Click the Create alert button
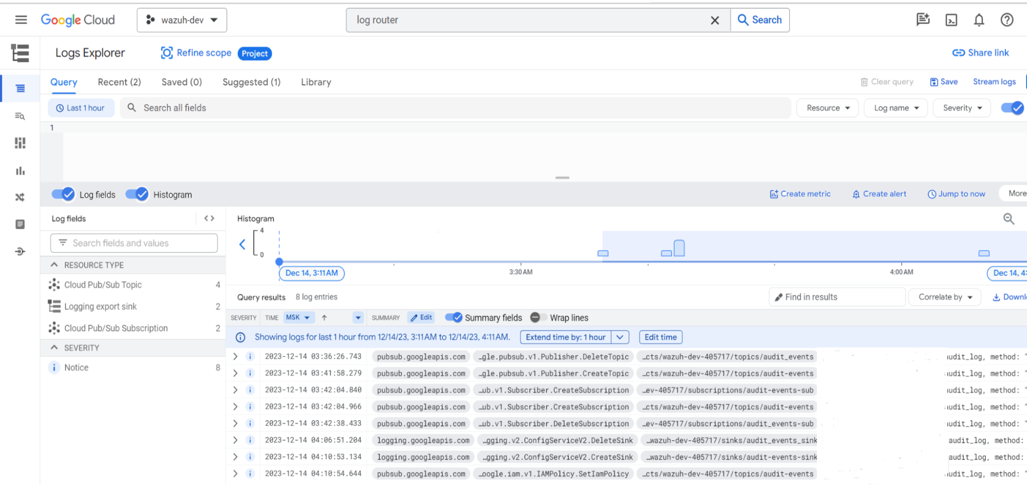This screenshot has height=485, width=1027. point(879,194)
